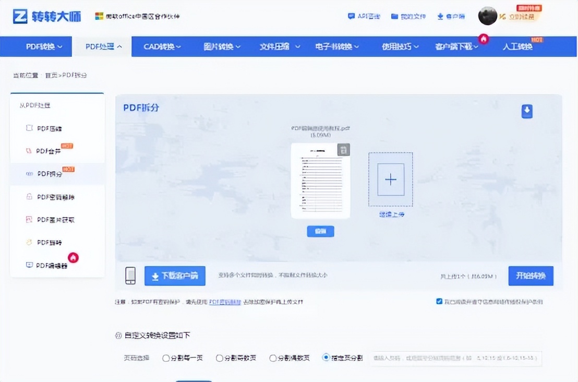Open the user avatar in the header
The height and width of the screenshot is (382, 578).
(x=487, y=16)
